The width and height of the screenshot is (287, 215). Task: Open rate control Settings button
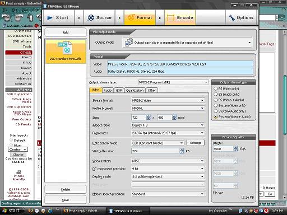[196, 143]
